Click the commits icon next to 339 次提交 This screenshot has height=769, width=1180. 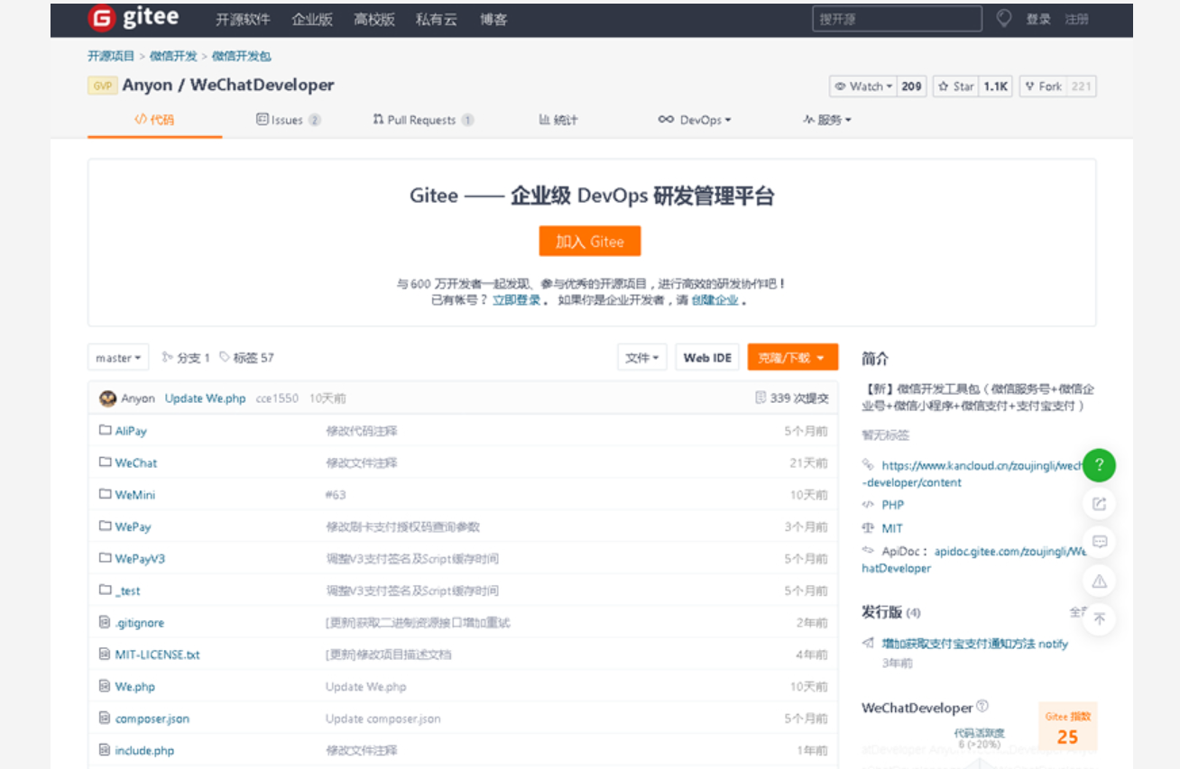pos(761,398)
